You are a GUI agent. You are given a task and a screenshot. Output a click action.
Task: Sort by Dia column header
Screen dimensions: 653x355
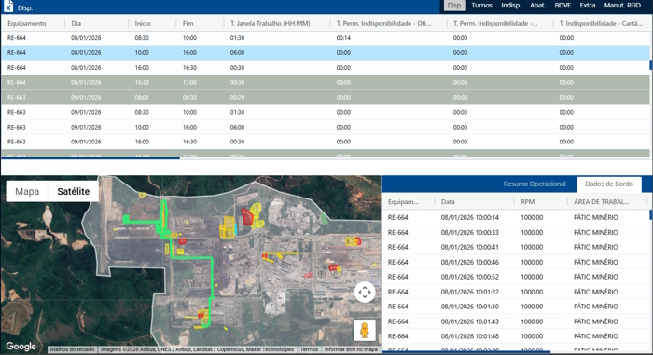click(76, 23)
